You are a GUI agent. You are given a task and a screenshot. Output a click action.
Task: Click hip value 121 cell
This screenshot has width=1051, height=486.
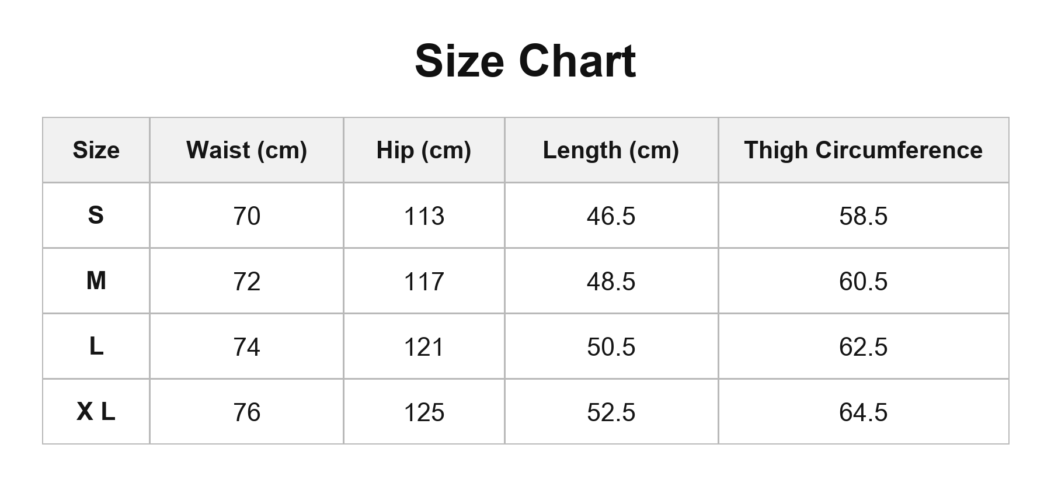point(424,346)
